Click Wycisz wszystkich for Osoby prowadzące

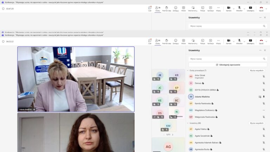(x=257, y=70)
